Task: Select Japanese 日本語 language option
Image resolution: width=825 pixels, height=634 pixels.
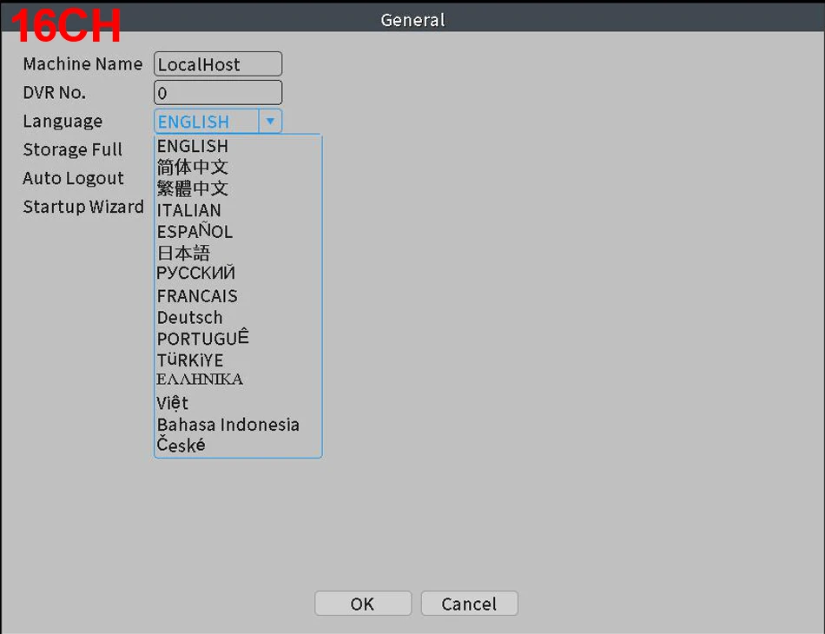Action: point(183,253)
